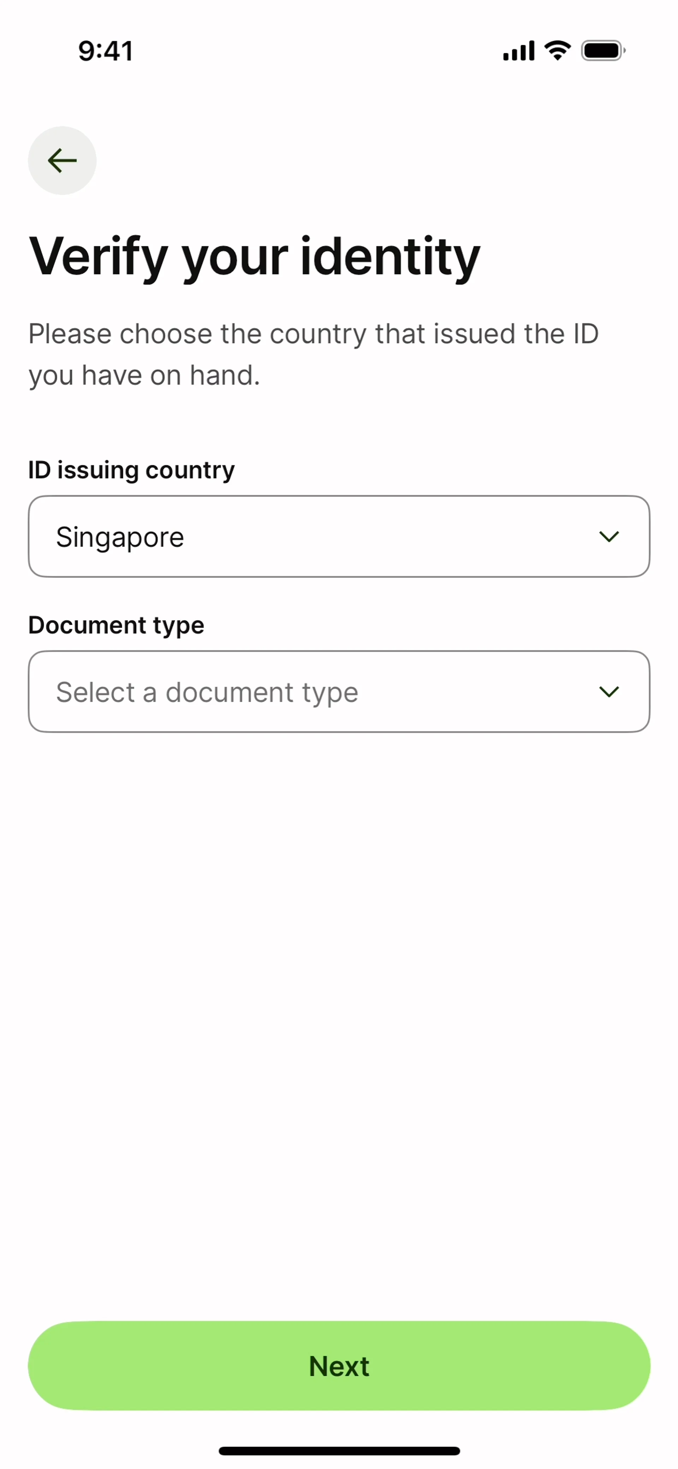Viewport: 678px width, 1469px height.
Task: Expand the ID issuing country chevron
Action: (608, 537)
